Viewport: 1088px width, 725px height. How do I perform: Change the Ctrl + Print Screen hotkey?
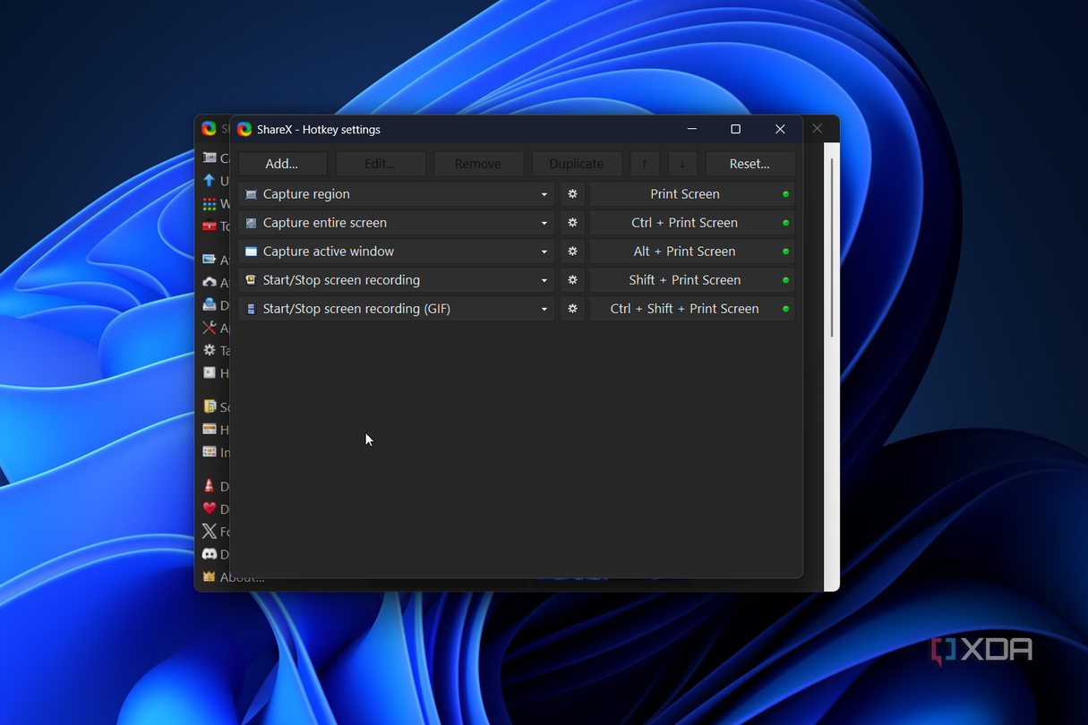(691, 223)
